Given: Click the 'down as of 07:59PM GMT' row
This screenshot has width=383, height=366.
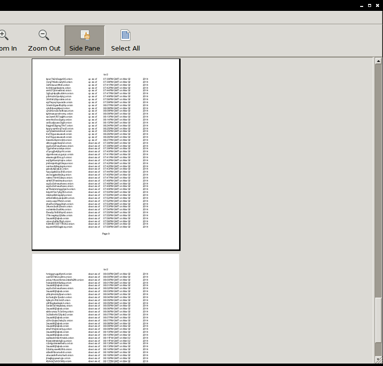Looking at the screenshot, I should (x=97, y=227).
